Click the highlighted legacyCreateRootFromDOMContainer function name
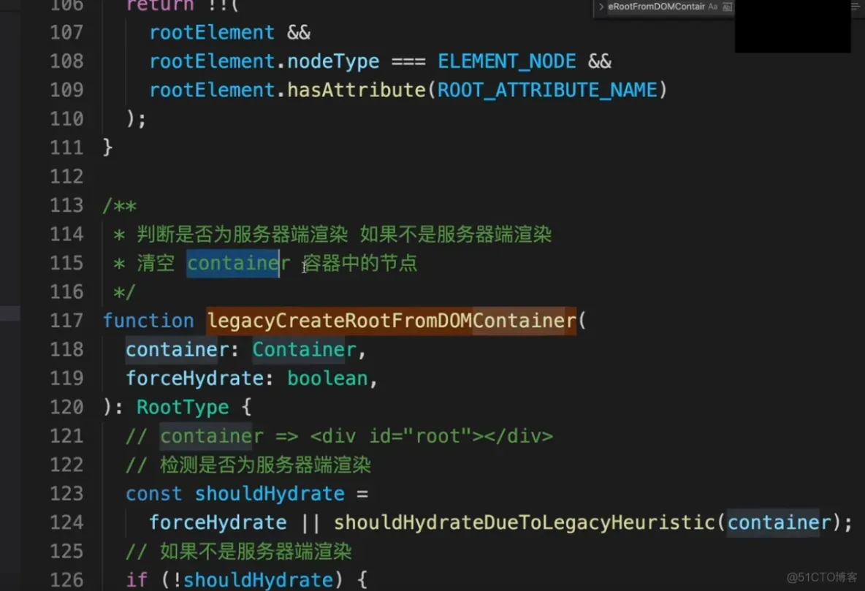Screen dimensions: 865x591 tap(391, 321)
